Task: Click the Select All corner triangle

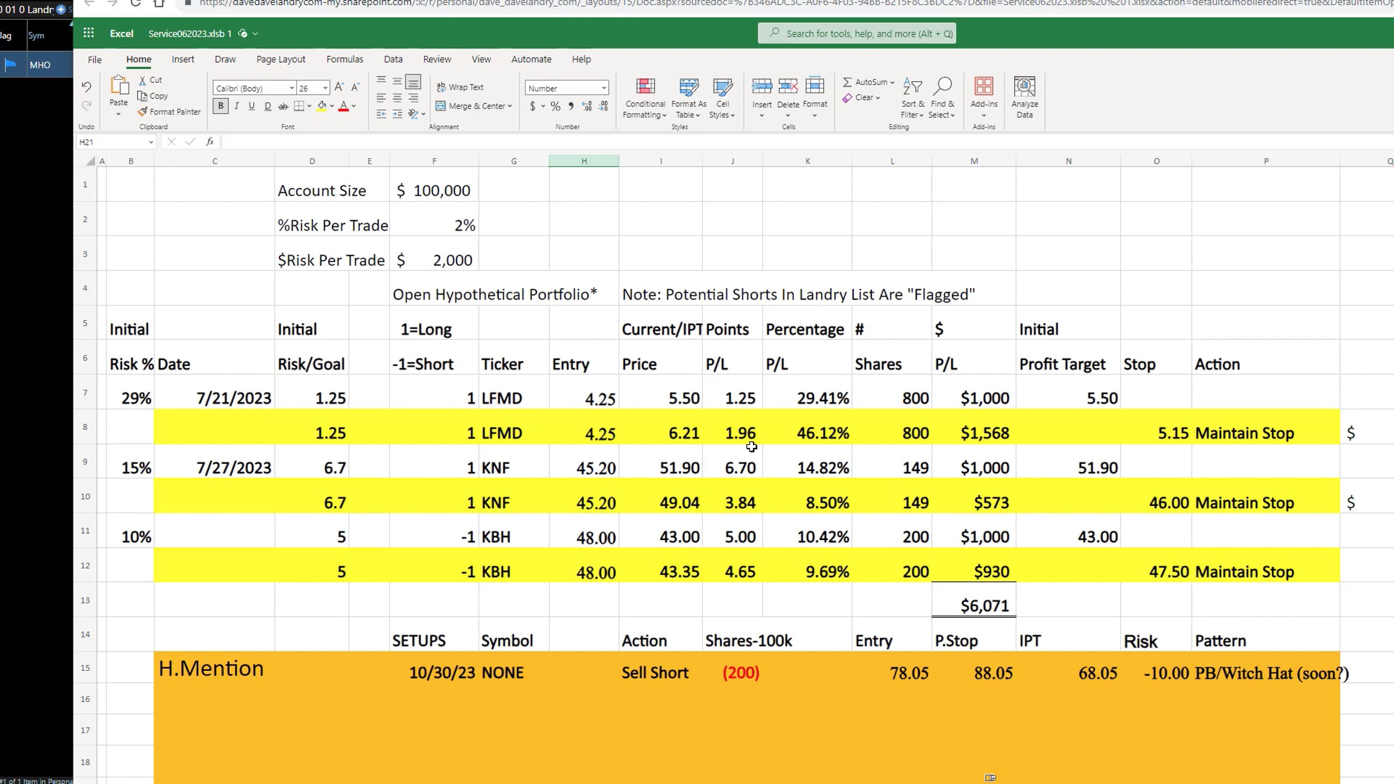Action: [x=90, y=161]
